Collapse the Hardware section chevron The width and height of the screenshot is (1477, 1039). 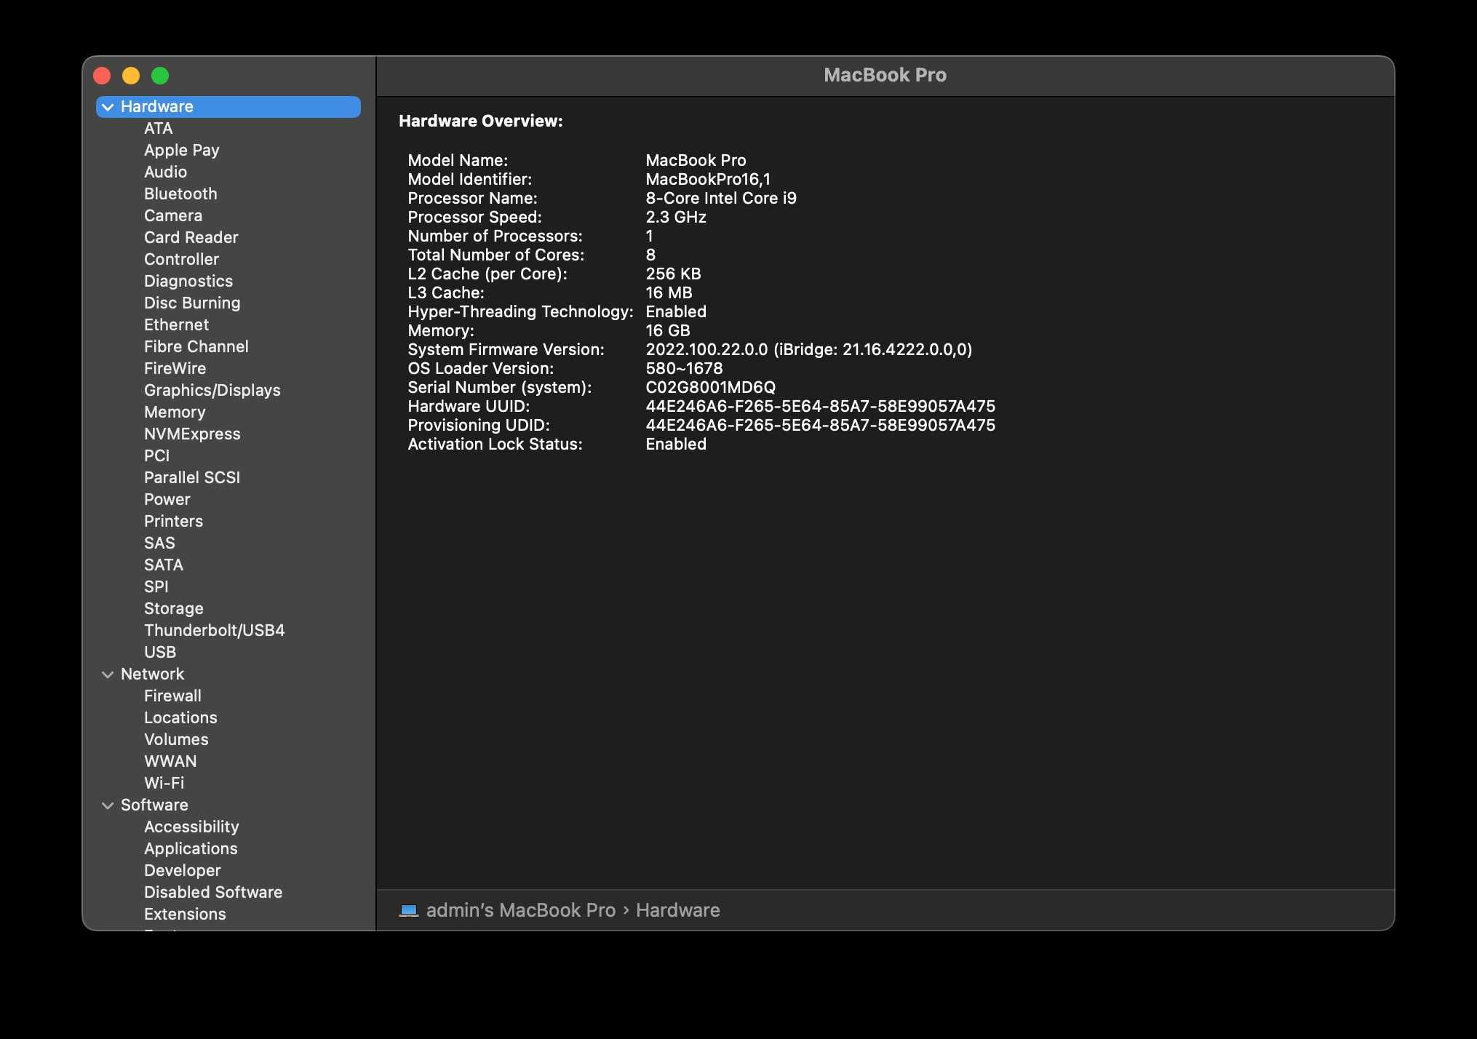click(108, 107)
